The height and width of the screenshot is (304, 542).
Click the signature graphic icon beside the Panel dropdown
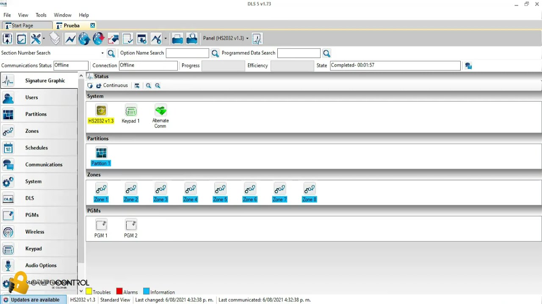[x=257, y=39]
